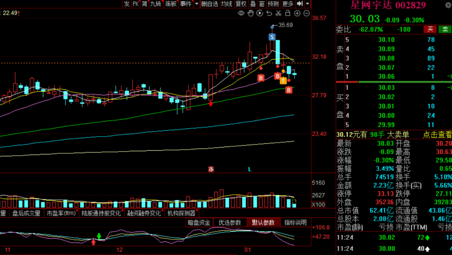Click the play replay icon
Viewport: 452px width, 255px height.
tap(259, 13)
